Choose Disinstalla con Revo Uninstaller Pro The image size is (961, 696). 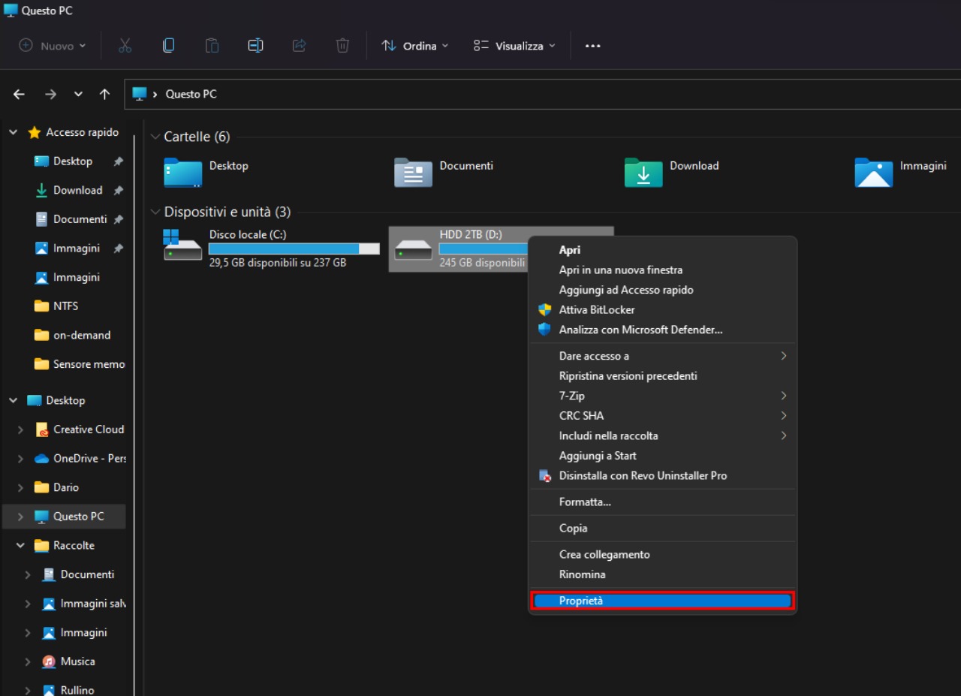663,475
